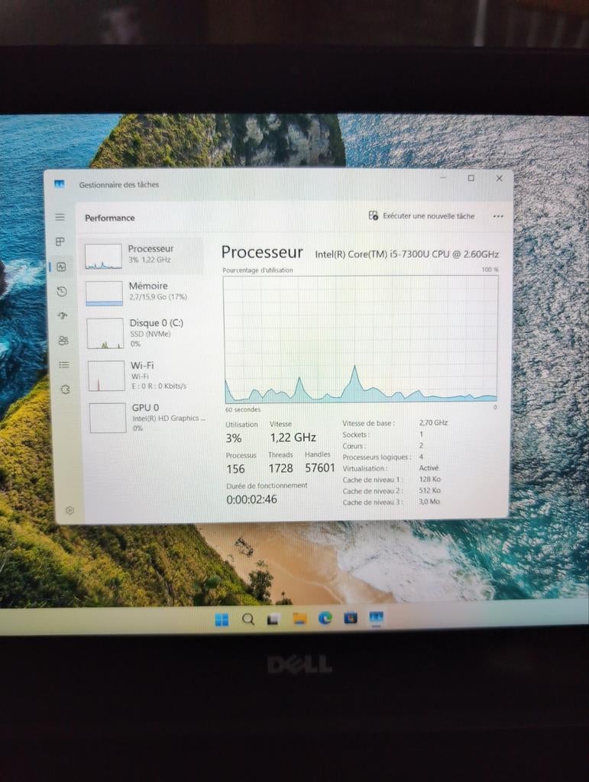Select the Mémoire resource entry

click(142, 291)
